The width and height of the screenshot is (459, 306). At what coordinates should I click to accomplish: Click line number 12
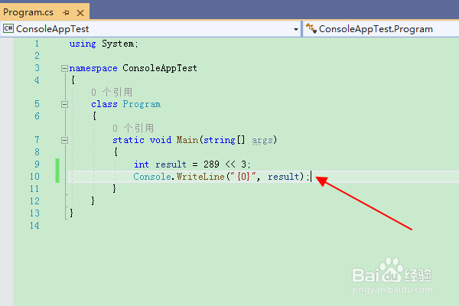pos(34,201)
